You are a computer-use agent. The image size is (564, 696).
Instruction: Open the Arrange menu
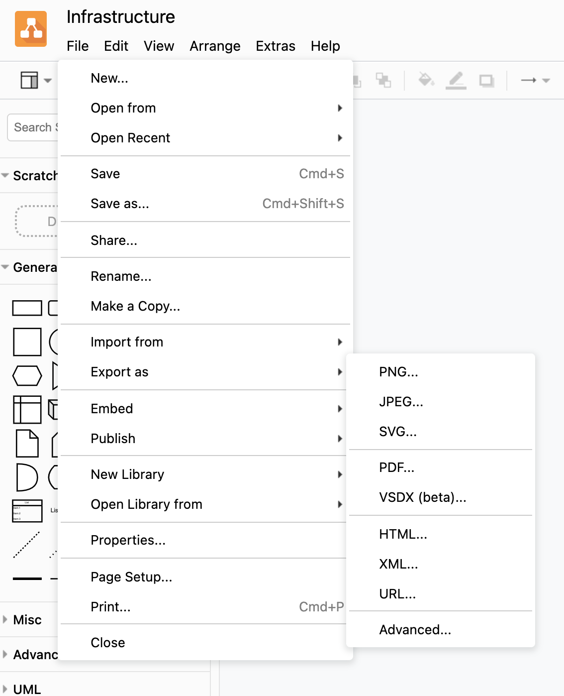(215, 46)
